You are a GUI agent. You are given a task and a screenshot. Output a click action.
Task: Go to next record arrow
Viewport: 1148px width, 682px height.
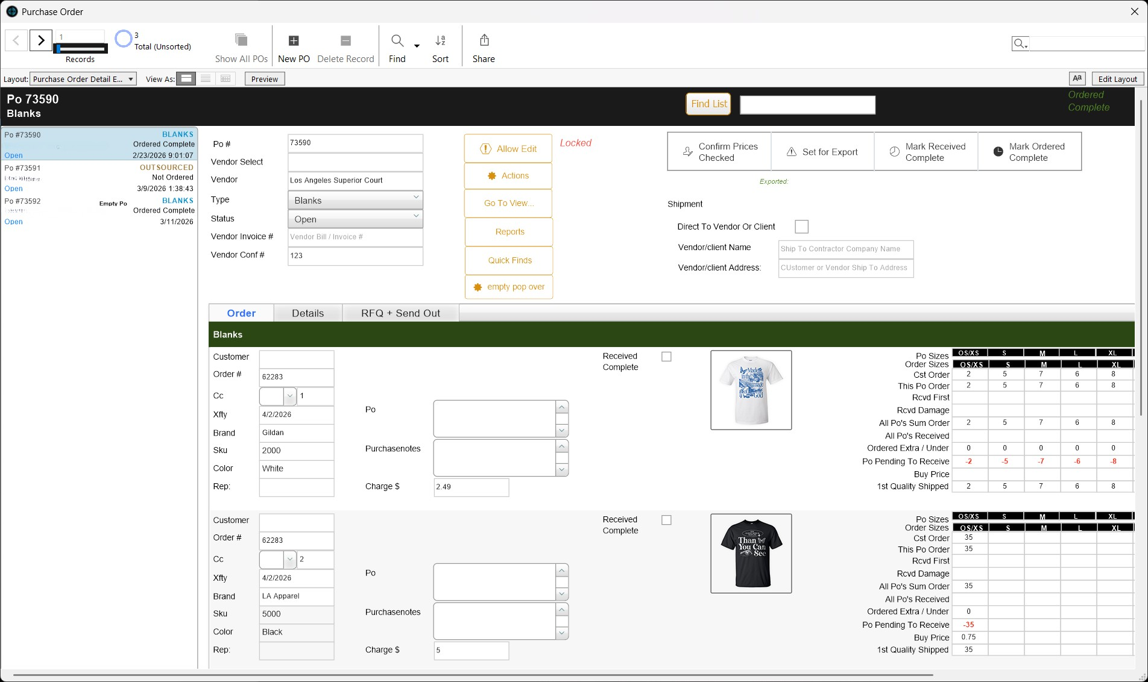pos(41,40)
